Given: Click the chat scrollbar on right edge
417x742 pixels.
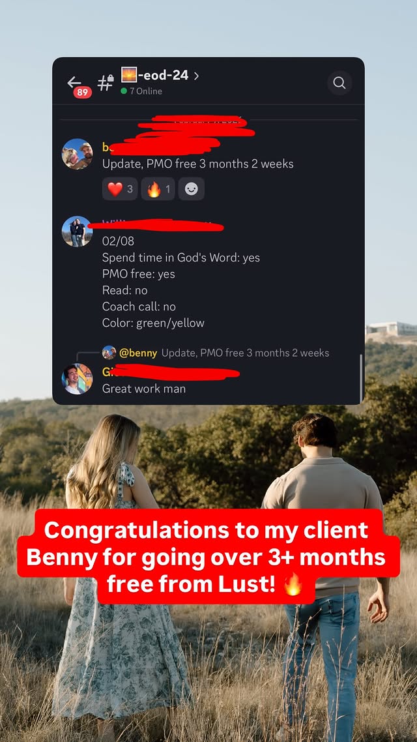Looking at the screenshot, I should (x=361, y=378).
